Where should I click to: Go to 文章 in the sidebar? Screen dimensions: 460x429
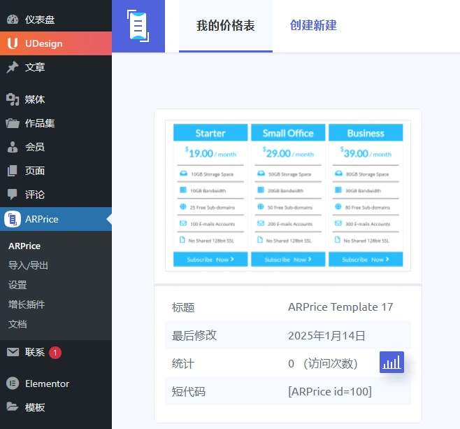56,67
